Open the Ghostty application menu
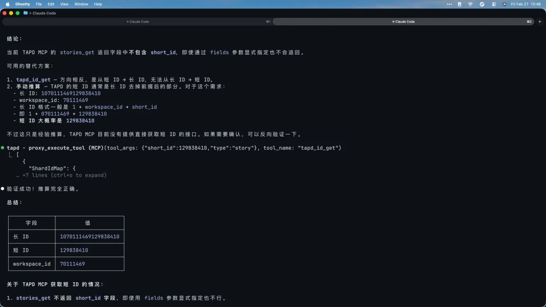This screenshot has height=307, width=546. point(21,4)
